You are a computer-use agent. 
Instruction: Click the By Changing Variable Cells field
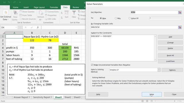coord(135,27)
